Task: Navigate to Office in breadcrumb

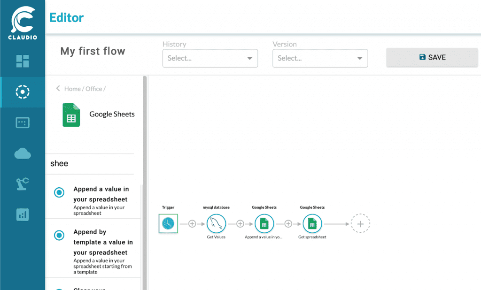Action: [x=94, y=89]
